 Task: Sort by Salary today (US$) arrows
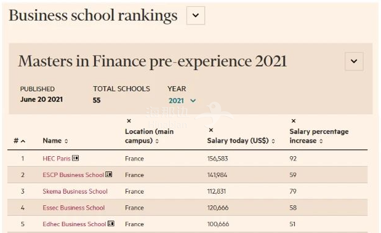coord(273,141)
